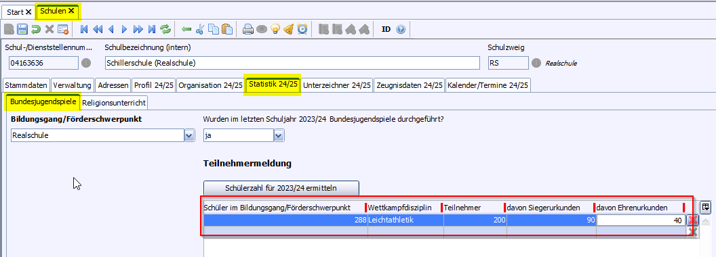Click the printer icon in toolbar

[x=247, y=30]
